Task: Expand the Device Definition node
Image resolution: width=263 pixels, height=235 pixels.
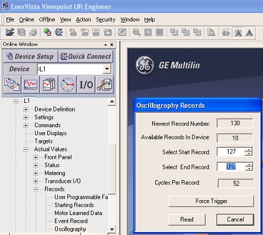Action: [26, 109]
